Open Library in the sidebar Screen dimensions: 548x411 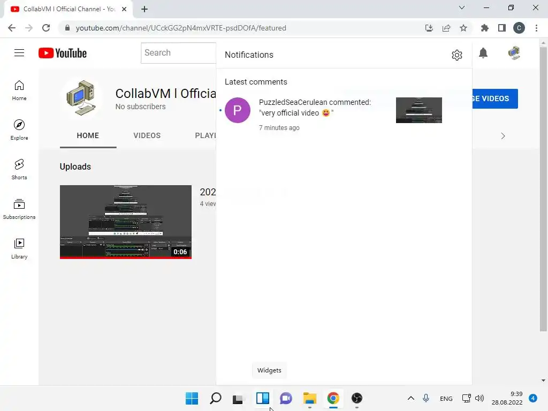[x=19, y=248]
